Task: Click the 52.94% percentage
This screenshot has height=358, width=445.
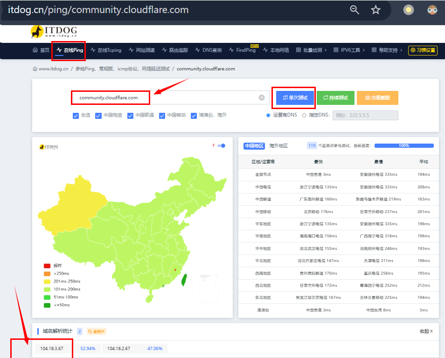Action: click(x=88, y=348)
